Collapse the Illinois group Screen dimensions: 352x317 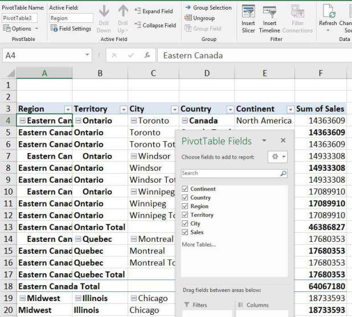tap(78, 298)
